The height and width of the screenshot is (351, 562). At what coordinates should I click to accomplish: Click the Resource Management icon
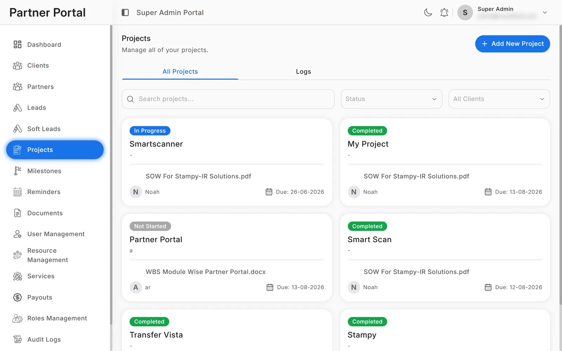18,255
